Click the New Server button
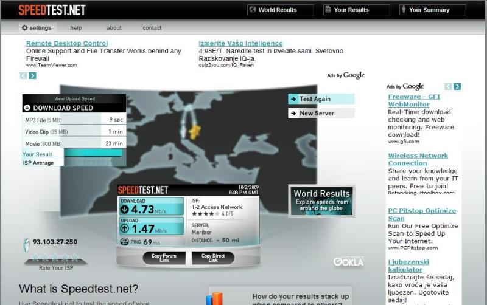The height and width of the screenshot is (305, 487). [321, 113]
